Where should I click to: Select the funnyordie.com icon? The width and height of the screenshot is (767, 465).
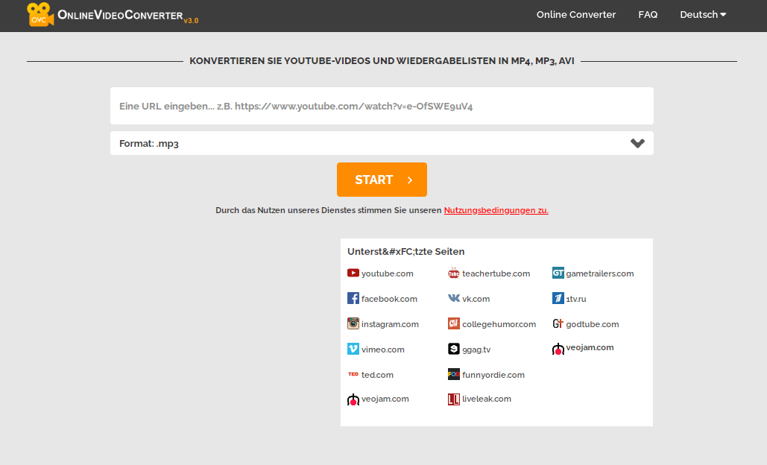point(453,374)
